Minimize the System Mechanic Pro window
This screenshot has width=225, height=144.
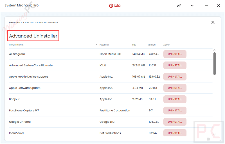click(207, 6)
